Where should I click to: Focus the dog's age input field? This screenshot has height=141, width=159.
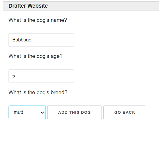pyautogui.click(x=41, y=76)
